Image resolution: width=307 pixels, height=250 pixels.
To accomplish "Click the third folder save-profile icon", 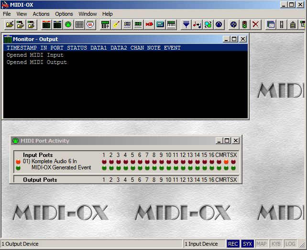I will tap(31, 25).
